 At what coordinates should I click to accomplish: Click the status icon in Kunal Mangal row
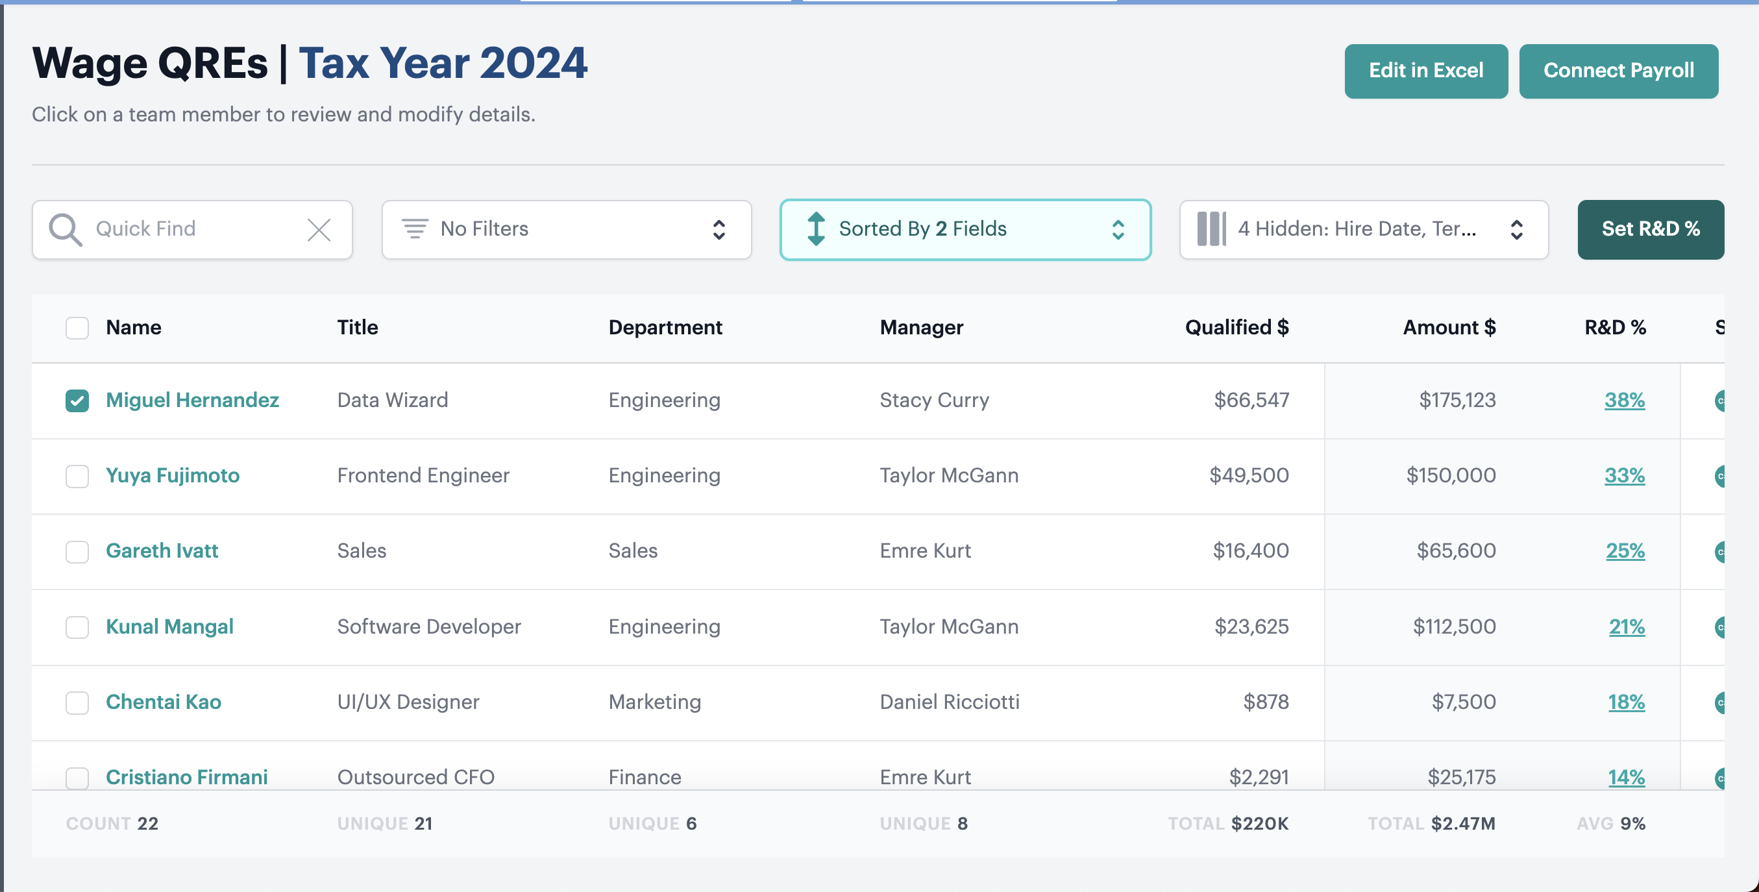pos(1720,627)
